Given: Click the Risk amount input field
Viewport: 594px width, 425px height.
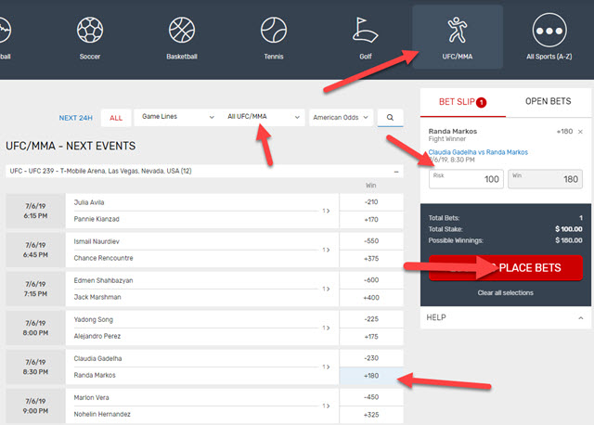Looking at the screenshot, I should click(x=467, y=178).
